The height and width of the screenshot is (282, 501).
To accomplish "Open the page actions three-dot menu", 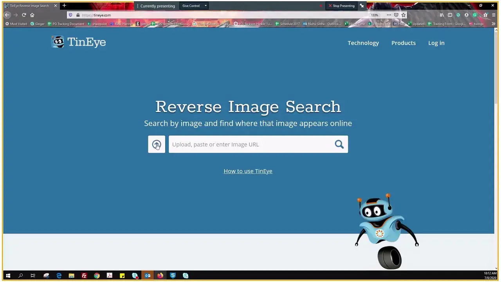I will (389, 15).
